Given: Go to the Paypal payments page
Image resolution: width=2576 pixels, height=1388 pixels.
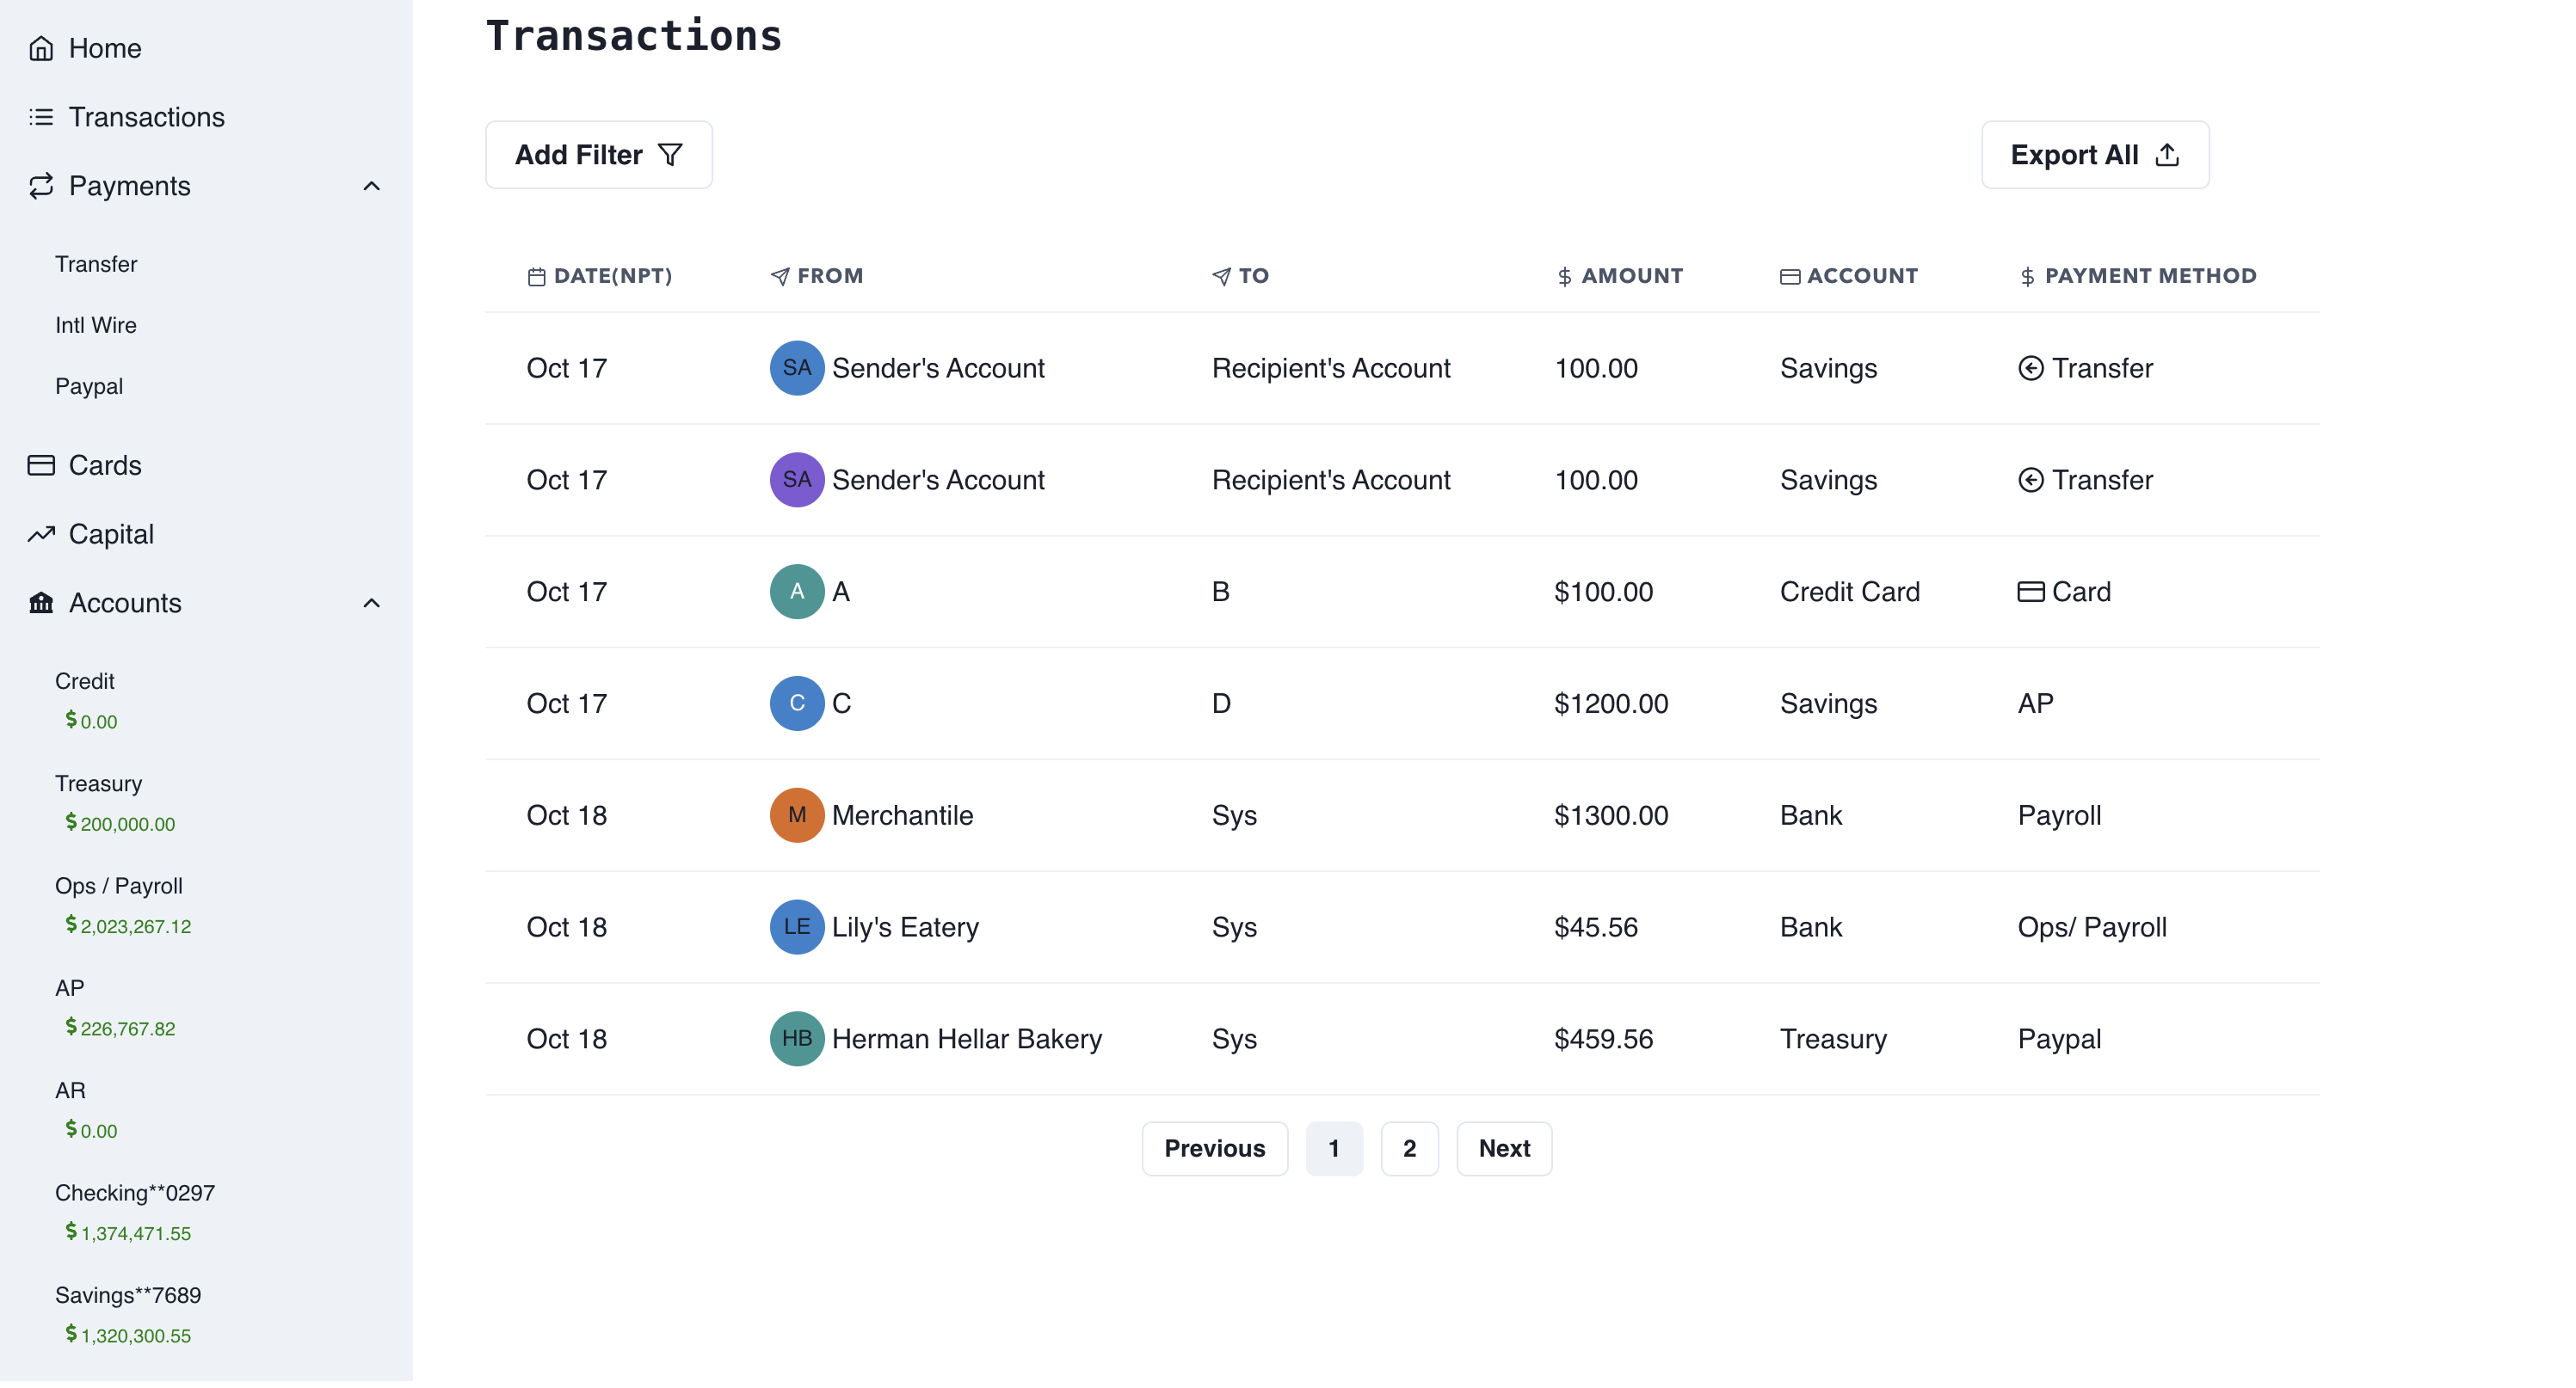Looking at the screenshot, I should [x=89, y=387].
